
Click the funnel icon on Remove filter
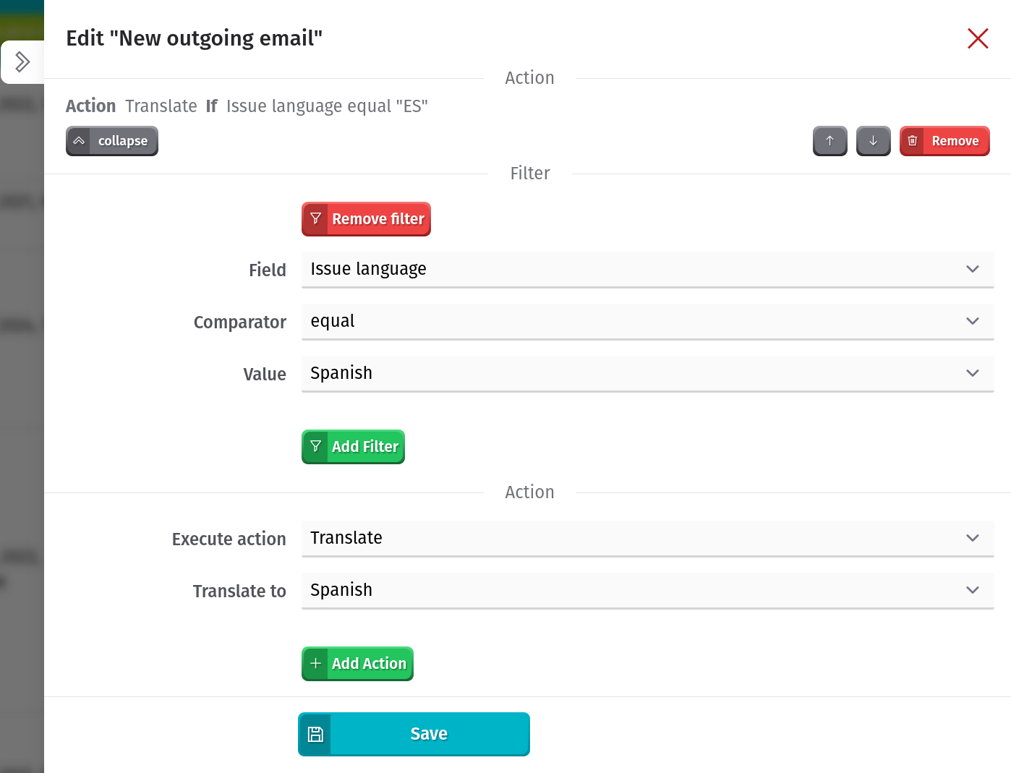pyautogui.click(x=315, y=218)
